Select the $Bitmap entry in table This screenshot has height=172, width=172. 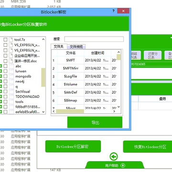tap(71, 100)
